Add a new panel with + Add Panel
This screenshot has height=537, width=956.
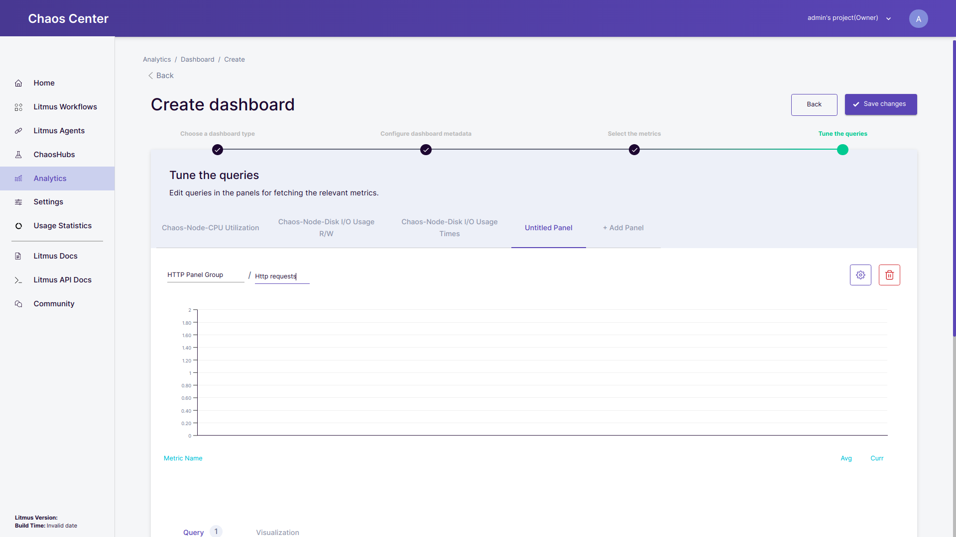(623, 228)
